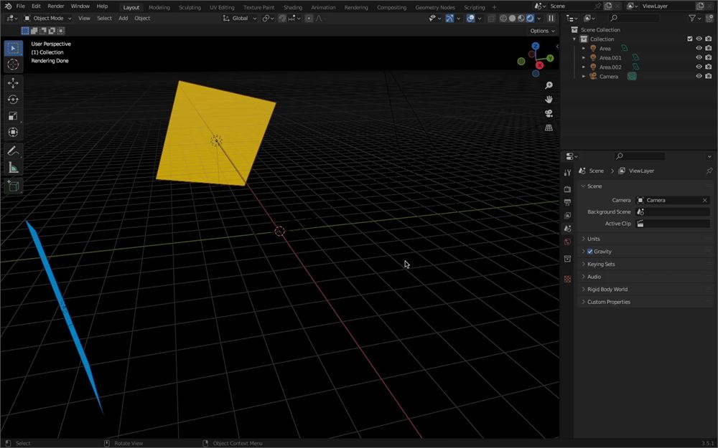Switch to Material Preview shading

coord(521,19)
